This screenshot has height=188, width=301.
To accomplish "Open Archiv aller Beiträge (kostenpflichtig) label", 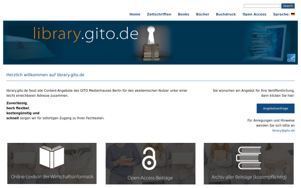I will coord(249,177).
